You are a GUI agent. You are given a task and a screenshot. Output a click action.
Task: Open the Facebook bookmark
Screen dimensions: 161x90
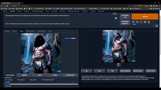click(x=4, y=8)
